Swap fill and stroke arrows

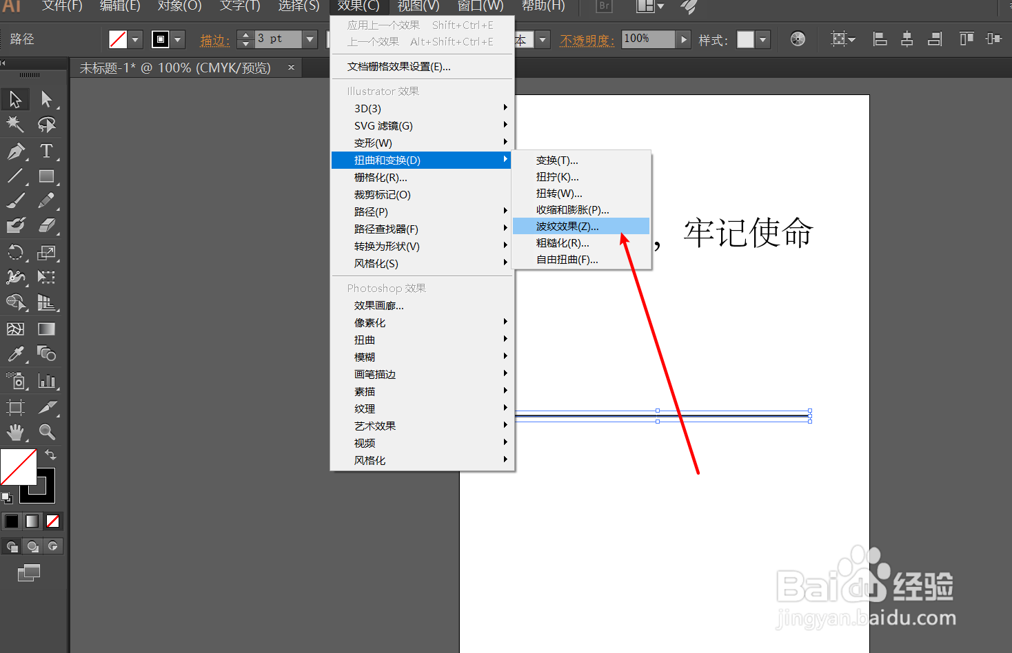pyautogui.click(x=50, y=455)
